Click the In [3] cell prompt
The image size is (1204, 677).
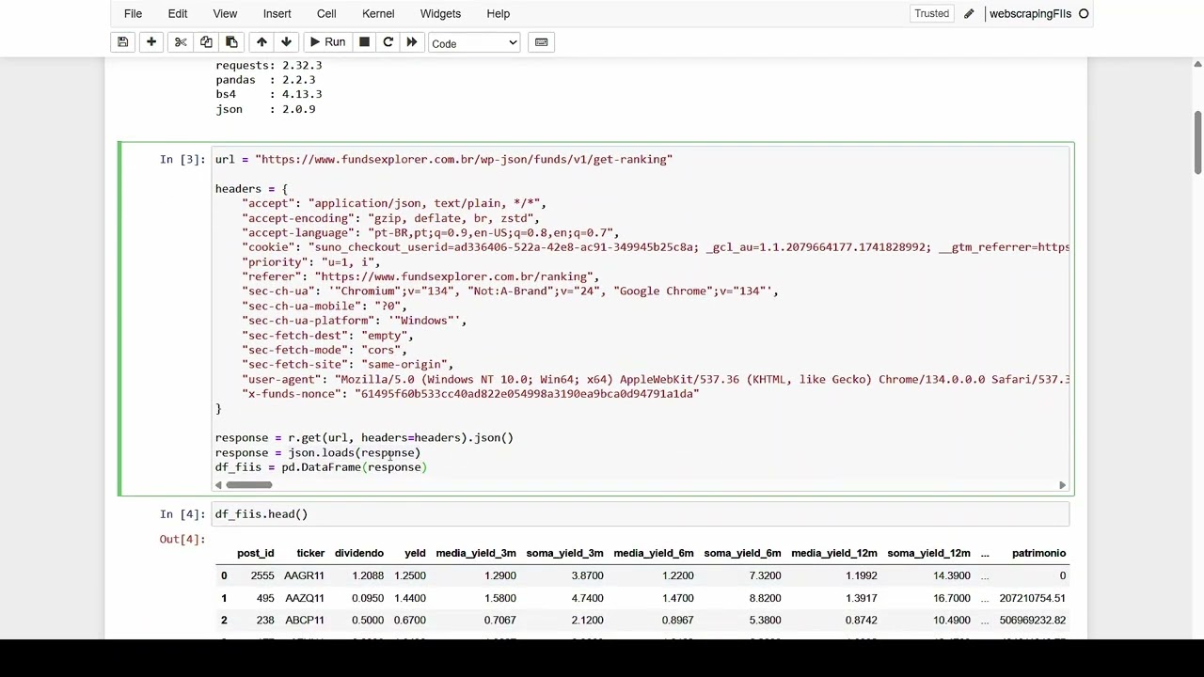point(182,159)
